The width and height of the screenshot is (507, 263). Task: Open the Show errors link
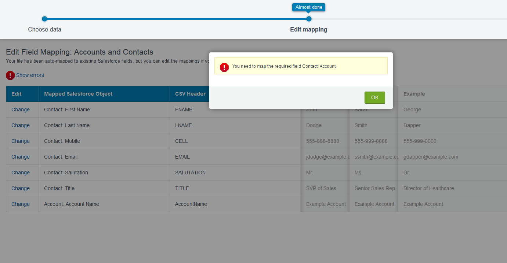coord(30,75)
